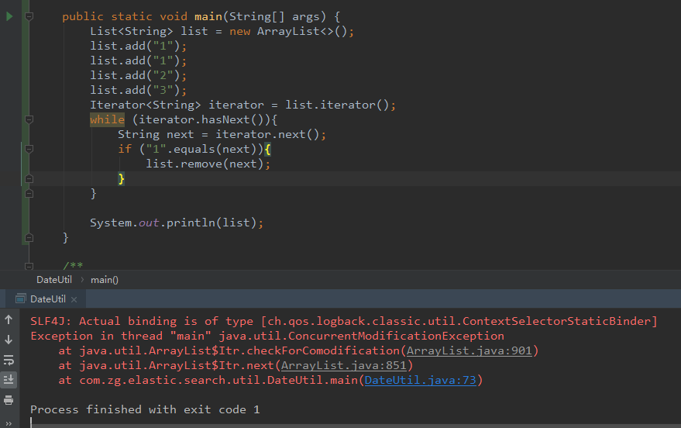Click the window icon on the DateUtil run tab
681x428 pixels.
pyautogui.click(x=19, y=299)
